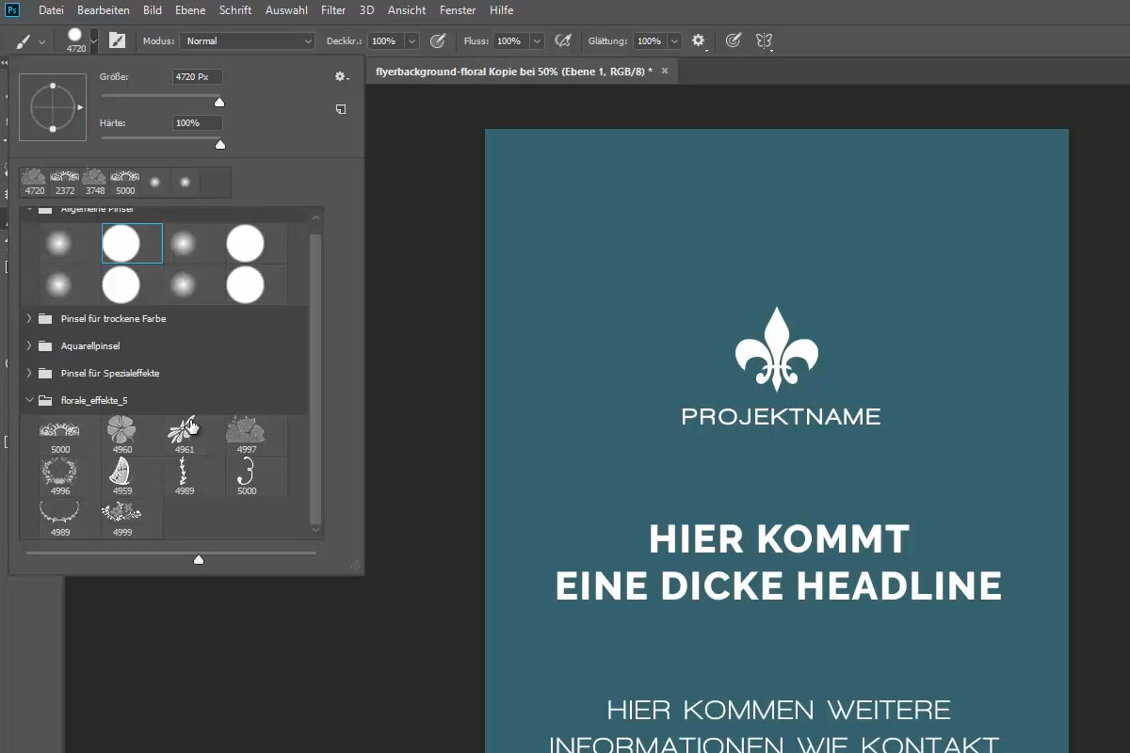
Task: Click the brush thumbnail size slider handle
Action: pyautogui.click(x=199, y=559)
